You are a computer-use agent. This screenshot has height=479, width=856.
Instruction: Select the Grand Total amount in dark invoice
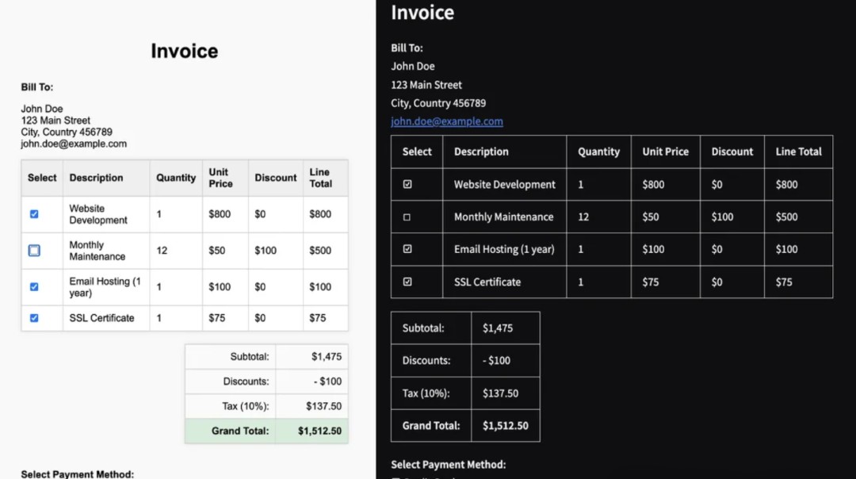pyautogui.click(x=505, y=426)
